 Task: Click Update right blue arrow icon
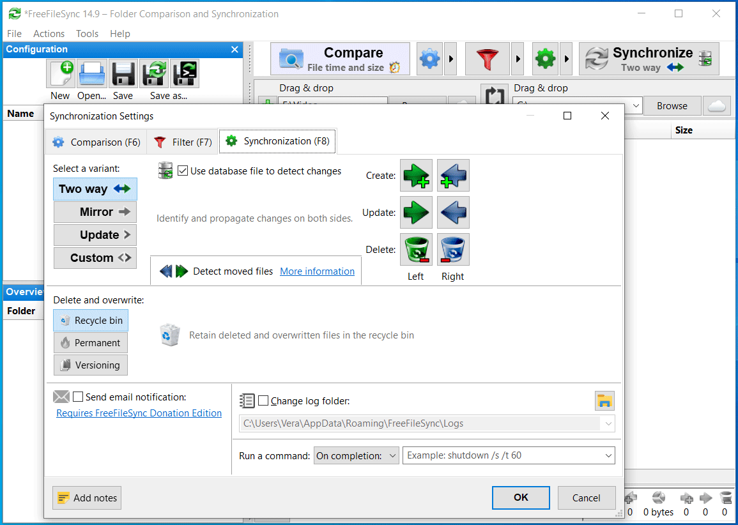pos(453,212)
